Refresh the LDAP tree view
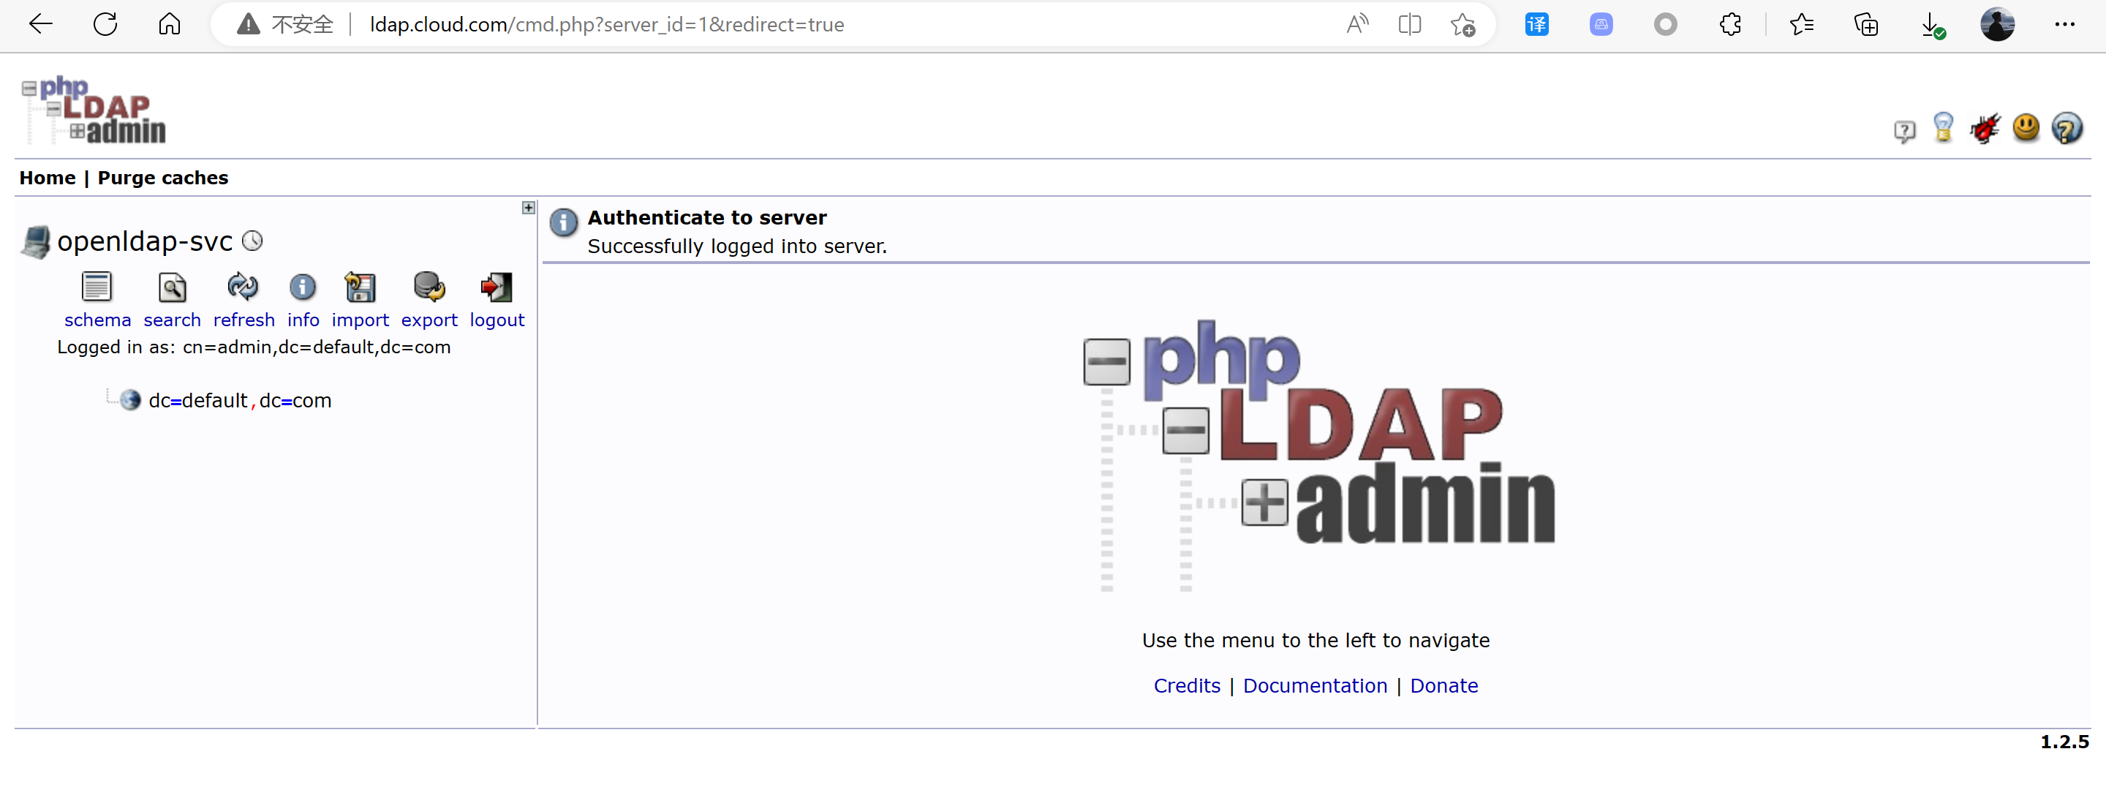The height and width of the screenshot is (806, 2106). coord(243,287)
